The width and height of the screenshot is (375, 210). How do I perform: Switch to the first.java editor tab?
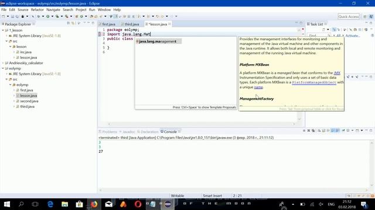pos(107,24)
